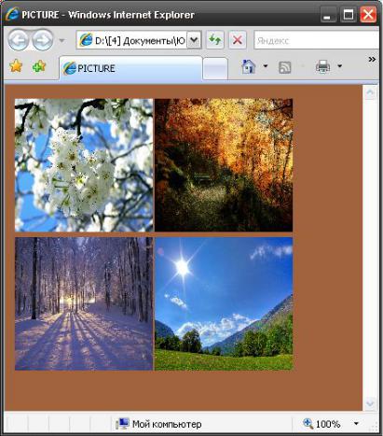Click the summer mountain meadow image
383x436 pixels.
point(224,303)
